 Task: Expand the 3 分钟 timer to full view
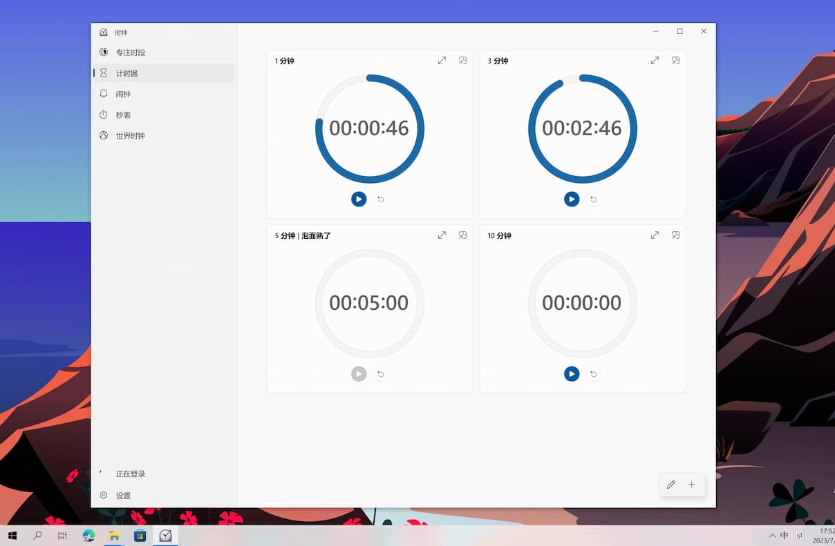click(x=655, y=61)
